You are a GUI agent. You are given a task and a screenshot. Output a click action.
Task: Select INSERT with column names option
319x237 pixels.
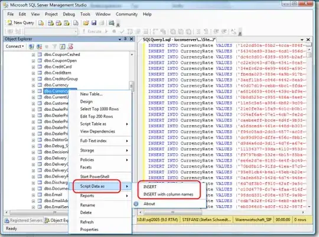point(168,195)
